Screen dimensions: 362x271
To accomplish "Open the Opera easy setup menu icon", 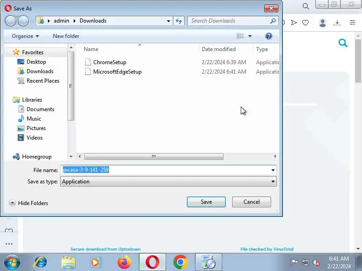I will [x=352, y=22].
